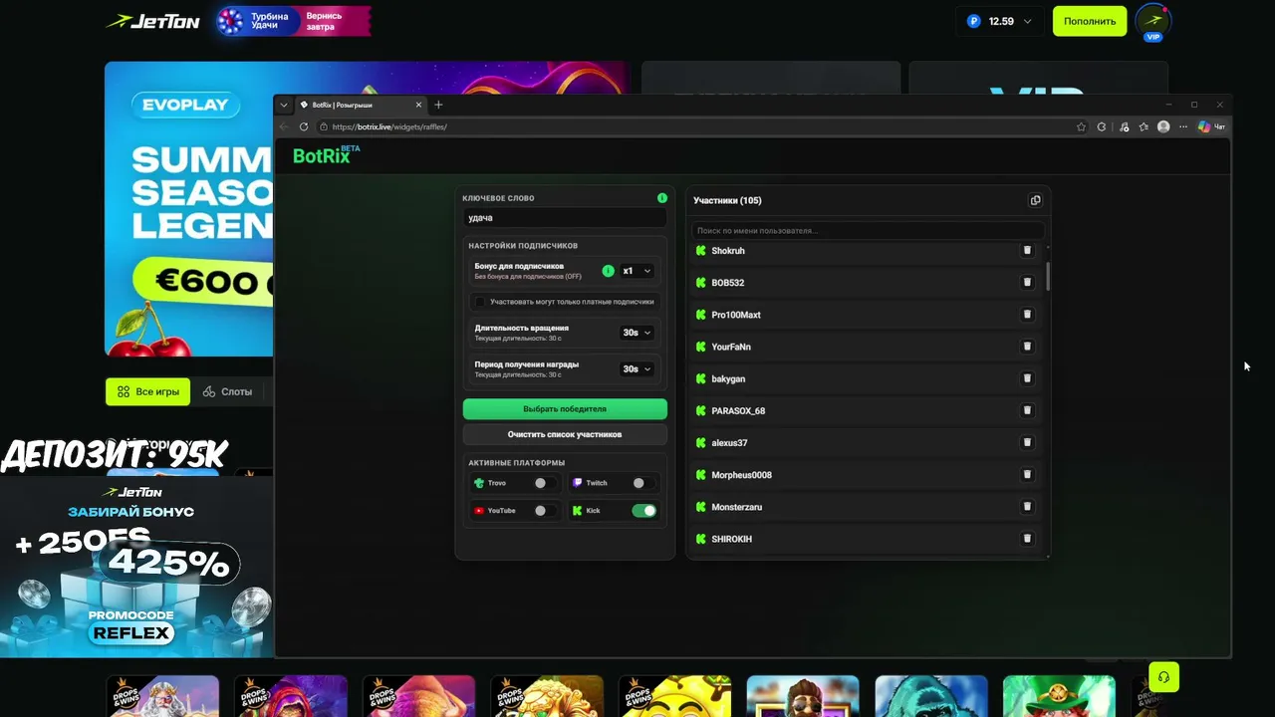Open the browser media control icon
The width and height of the screenshot is (1275, 717).
(1124, 126)
